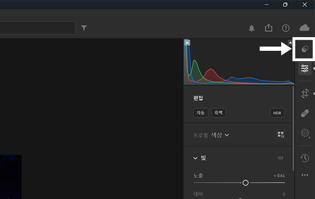Open the Edit sliders panel
This screenshot has width=315, height=199.
[305, 69]
